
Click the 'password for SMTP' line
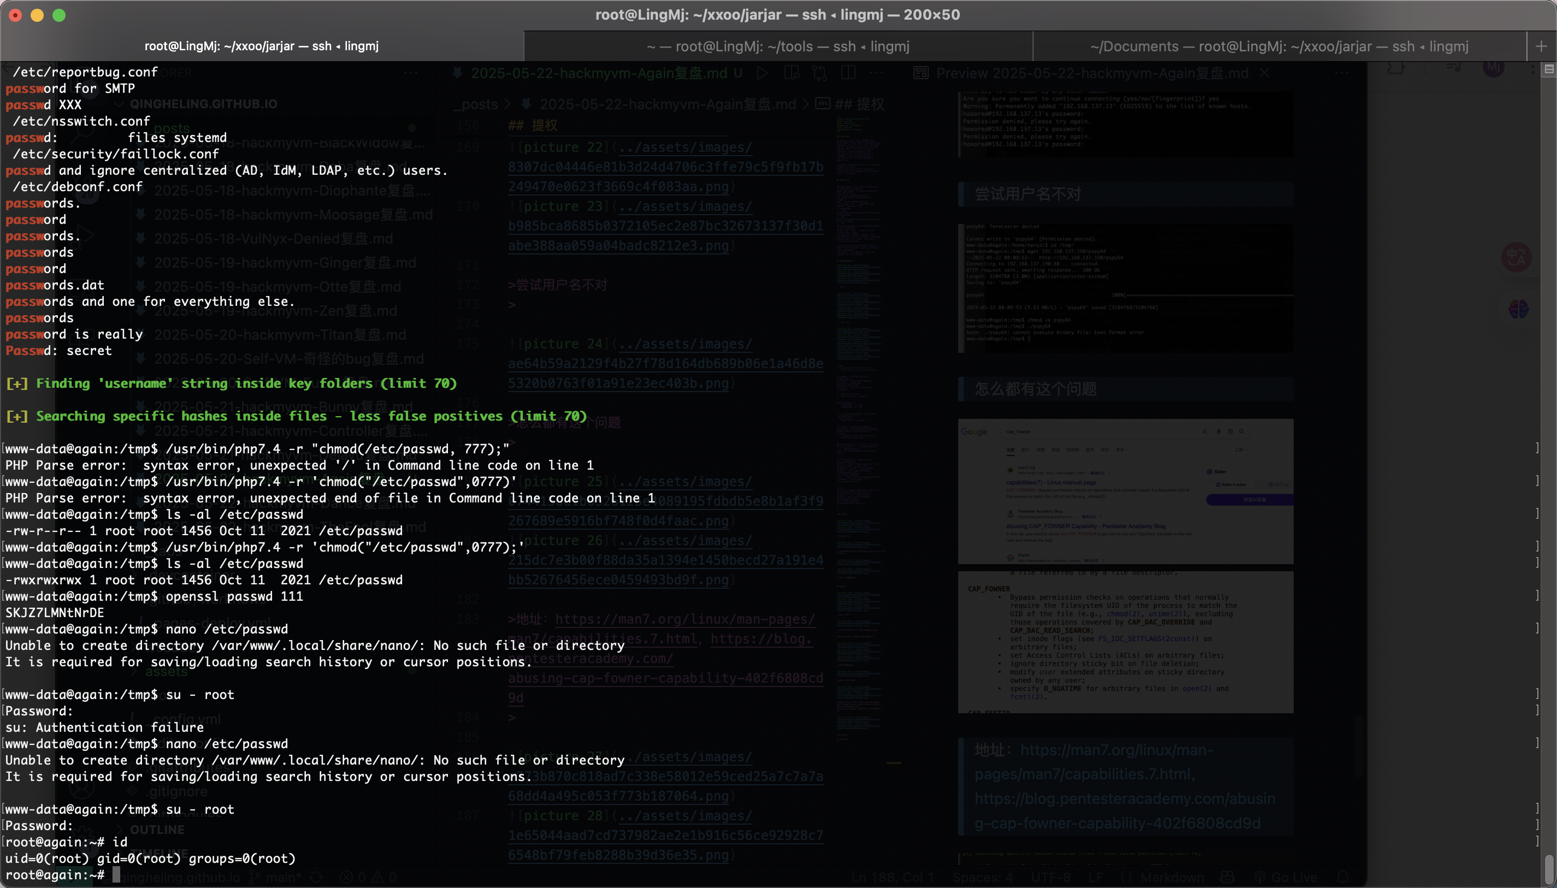point(70,88)
